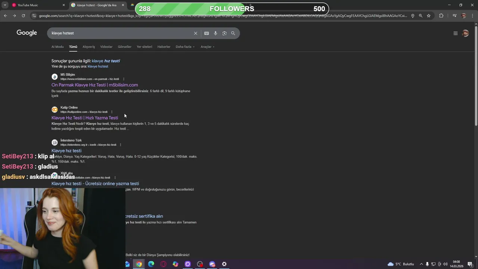Open Copilot from the taskbar
This screenshot has height=269, width=478.
(x=176, y=264)
